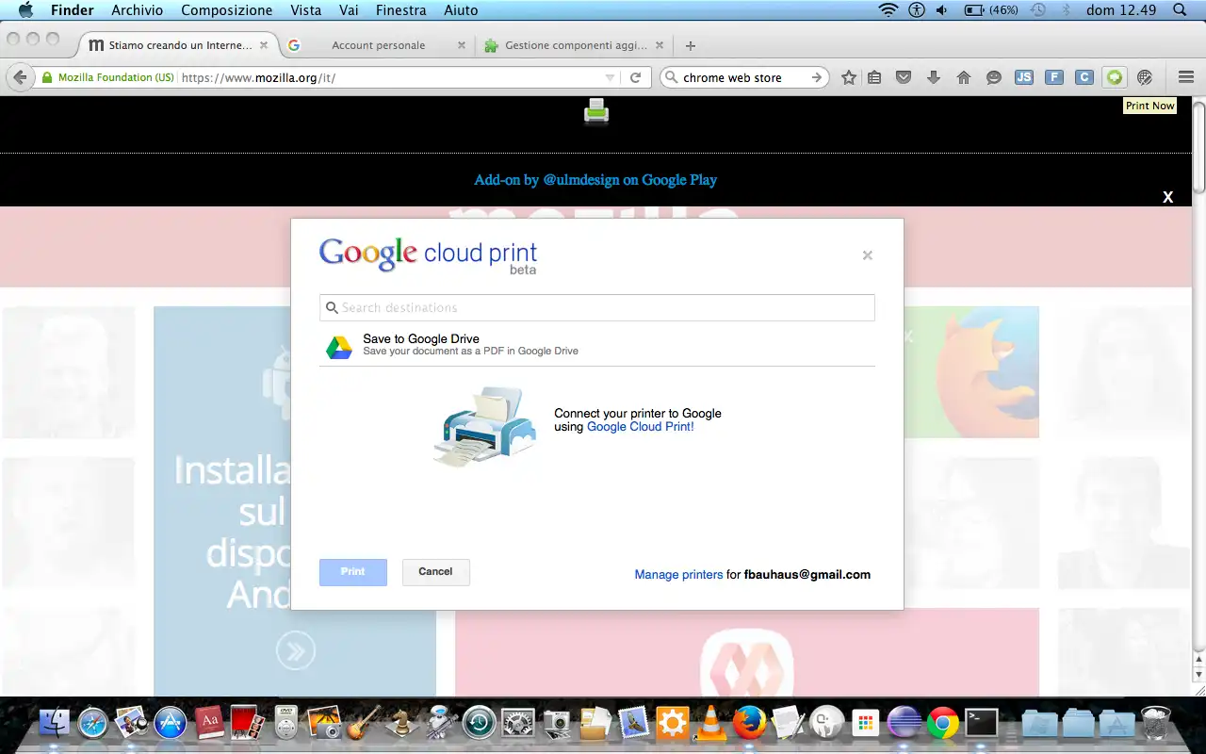Click the smiley chat toolbar icon
This screenshot has width=1206, height=754.
click(994, 77)
